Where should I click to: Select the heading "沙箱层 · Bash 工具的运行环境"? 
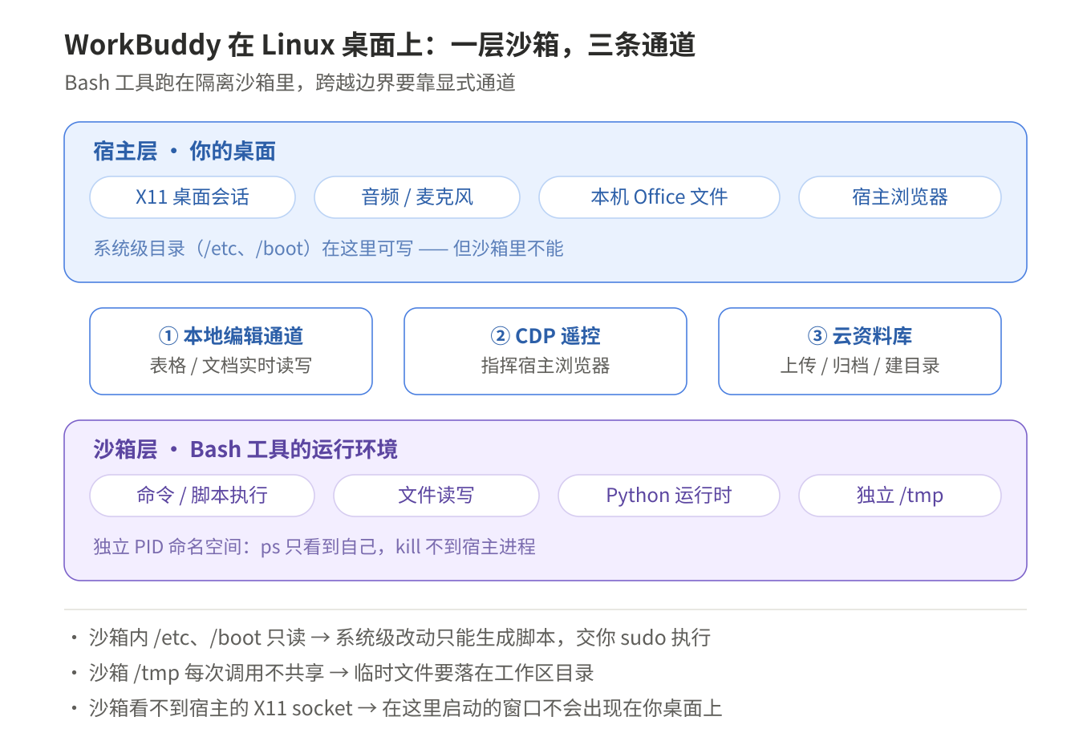pyautogui.click(x=245, y=449)
